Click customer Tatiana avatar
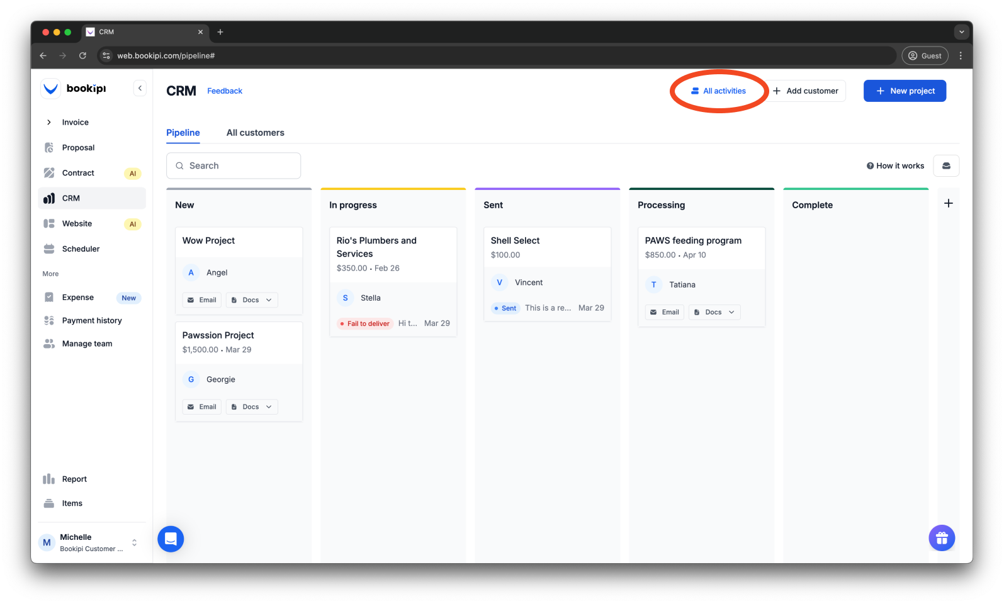Screen dimensions: 1004x604 point(654,285)
